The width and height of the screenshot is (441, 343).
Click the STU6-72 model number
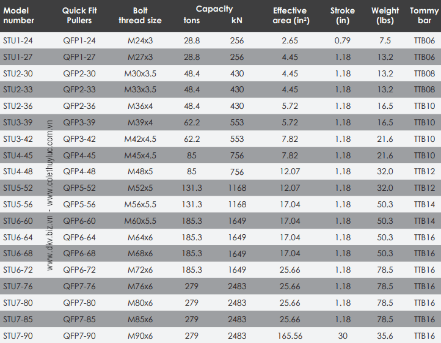point(18,270)
